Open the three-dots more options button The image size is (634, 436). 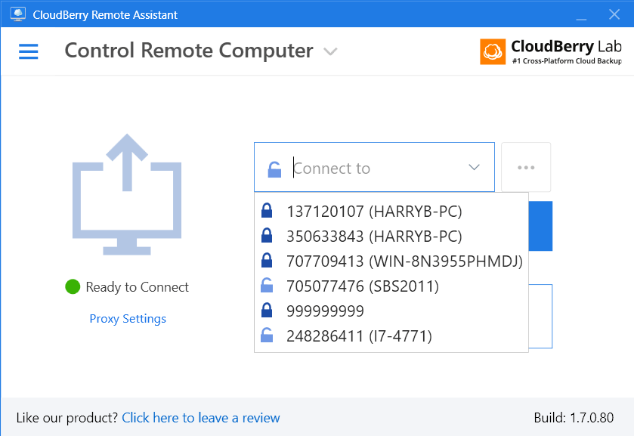[x=526, y=168]
